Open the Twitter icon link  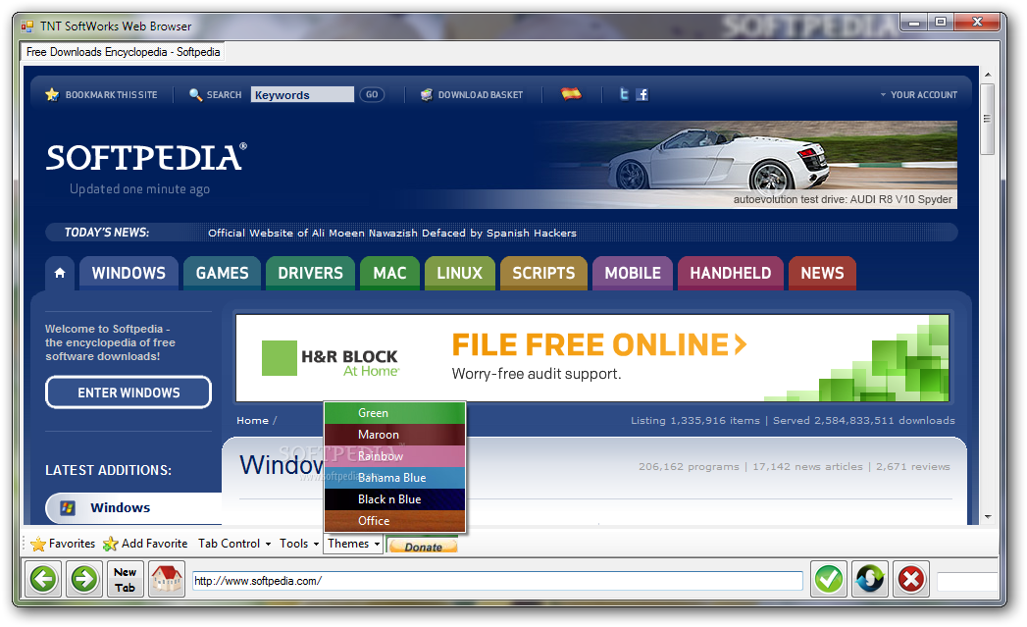pos(624,94)
